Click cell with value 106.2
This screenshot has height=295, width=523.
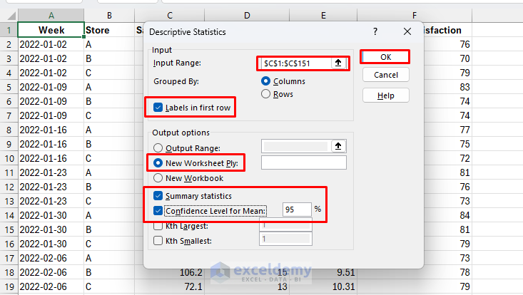[x=169, y=272]
